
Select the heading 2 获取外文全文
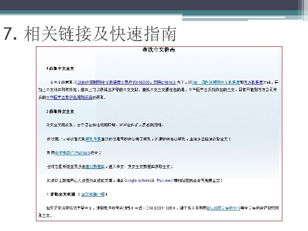tap(60, 112)
